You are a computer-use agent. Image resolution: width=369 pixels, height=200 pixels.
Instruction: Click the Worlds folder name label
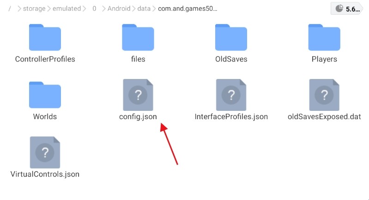pyautogui.click(x=45, y=117)
